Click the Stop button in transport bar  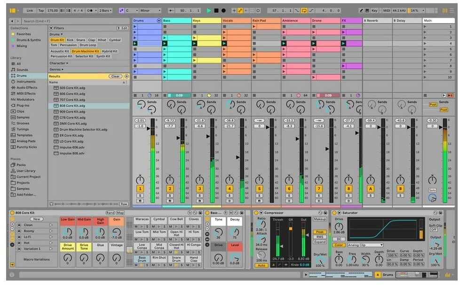pos(216,10)
